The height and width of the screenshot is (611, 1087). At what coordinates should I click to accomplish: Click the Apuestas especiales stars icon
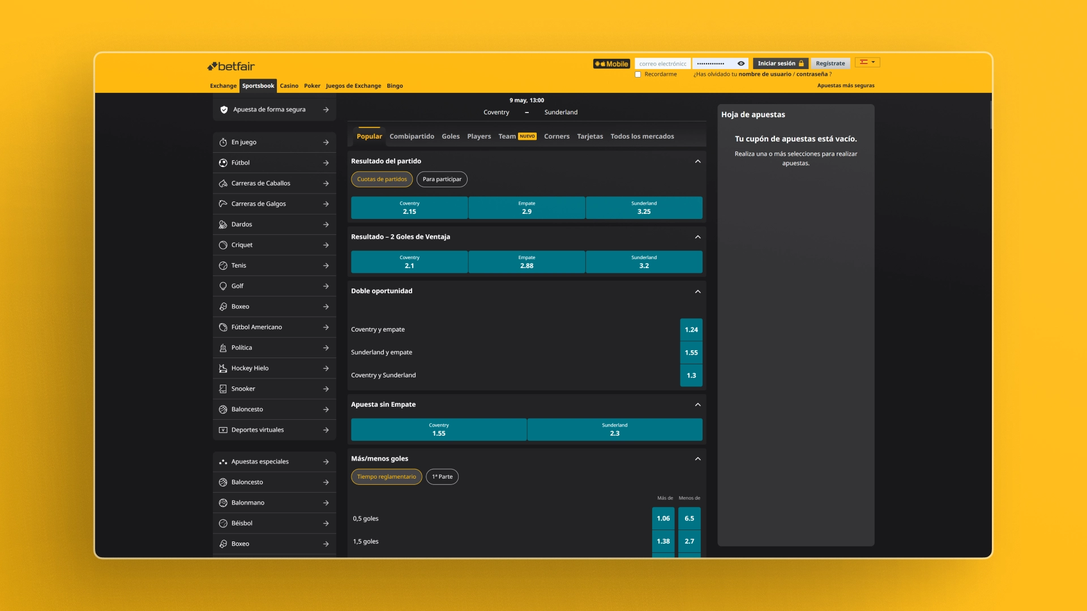(223, 462)
